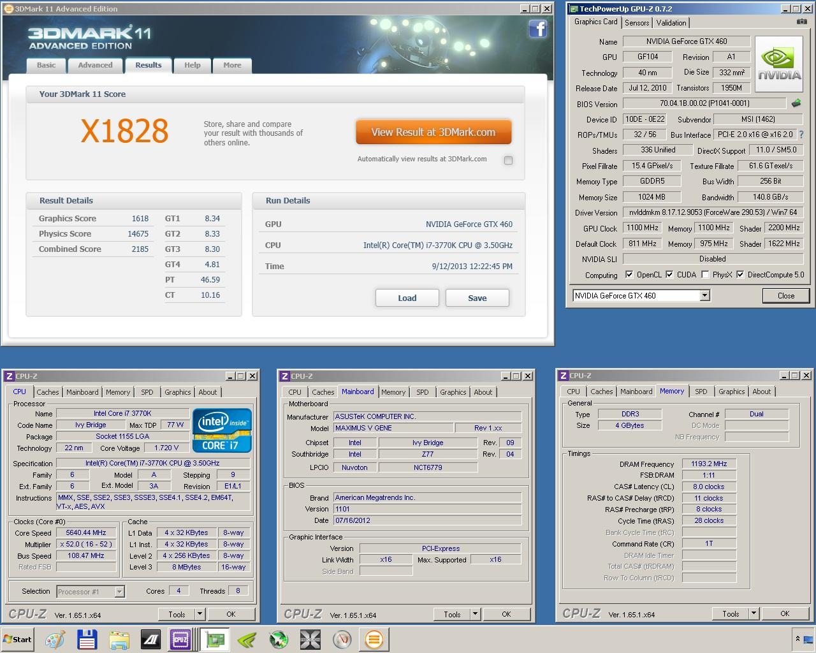Expand the GPU selection dropdown in GPU-Z
This screenshot has width=816, height=653.
[x=704, y=295]
